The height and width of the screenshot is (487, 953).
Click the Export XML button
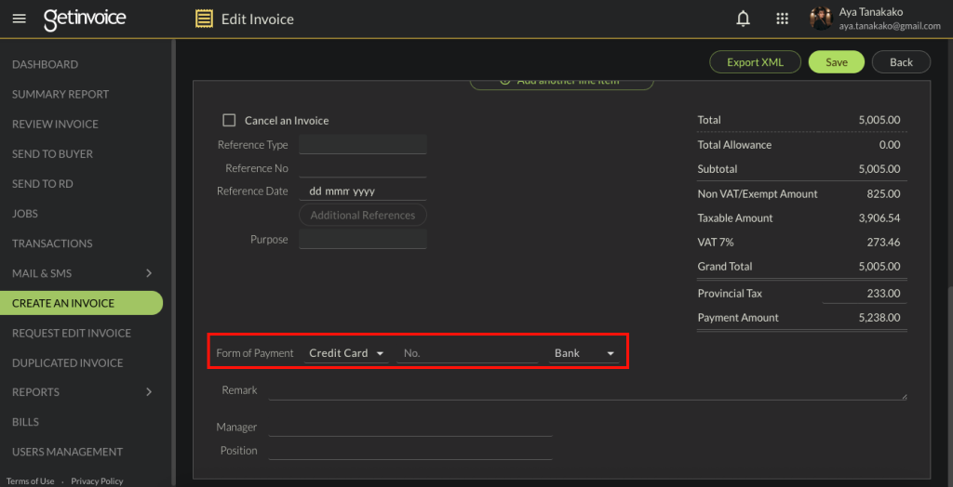(x=755, y=62)
